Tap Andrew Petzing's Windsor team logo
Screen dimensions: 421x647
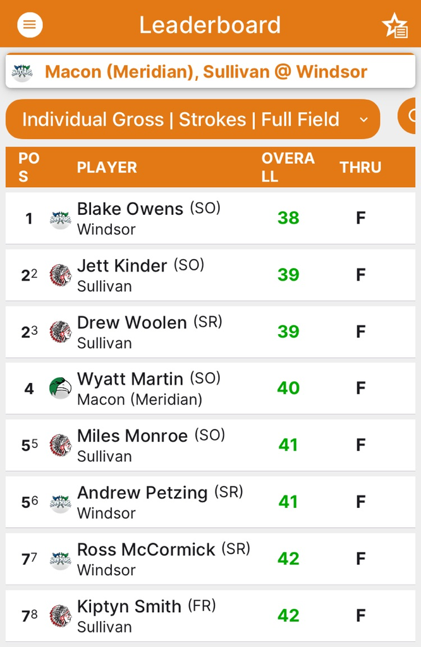pyautogui.click(x=60, y=502)
